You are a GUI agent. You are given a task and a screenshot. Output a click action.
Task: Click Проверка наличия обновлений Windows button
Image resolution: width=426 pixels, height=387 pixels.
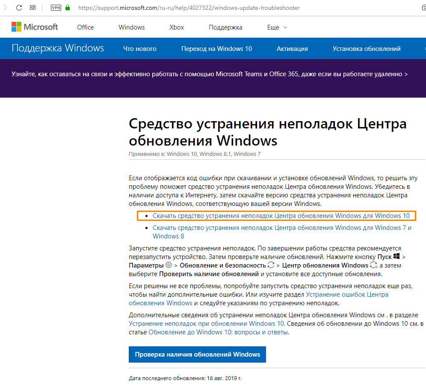pos(197,354)
